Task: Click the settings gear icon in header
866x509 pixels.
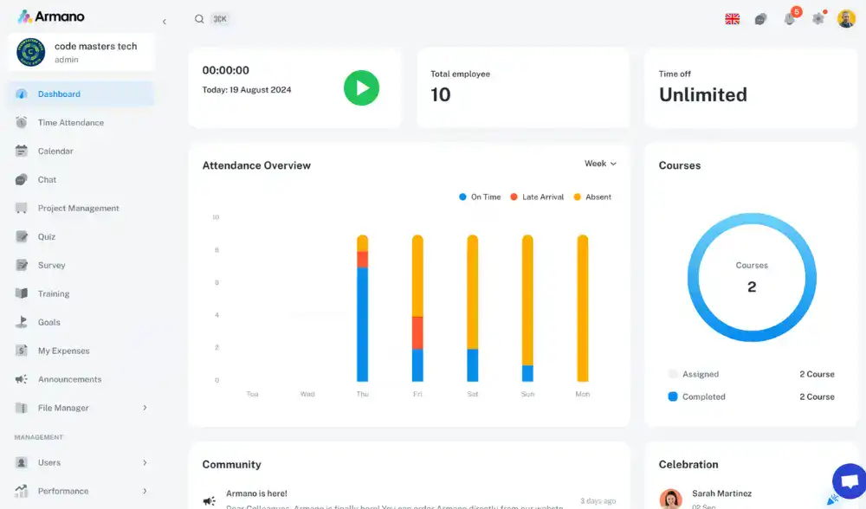Action: [818, 19]
